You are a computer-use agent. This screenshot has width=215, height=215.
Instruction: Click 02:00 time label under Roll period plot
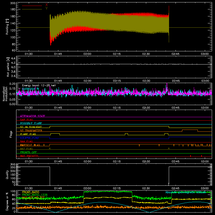pyautogui.click(x=87, y=81)
